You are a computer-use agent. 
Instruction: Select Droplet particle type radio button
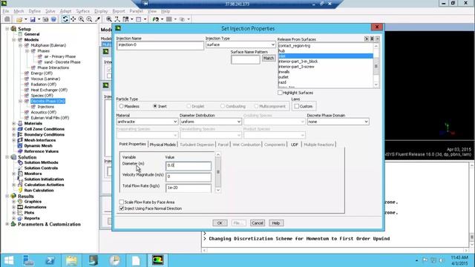(x=189, y=106)
